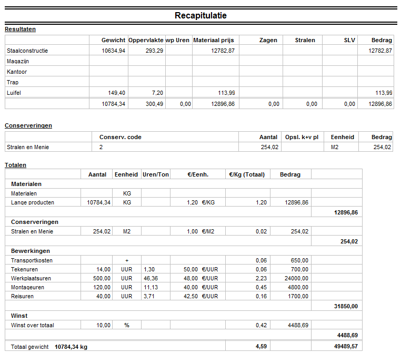Click the Recapitulatie report title

pyautogui.click(x=200, y=15)
